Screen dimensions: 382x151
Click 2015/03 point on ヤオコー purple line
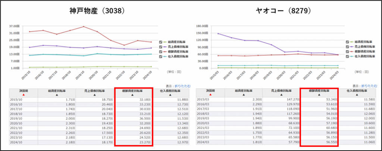pyautogui.click(x=207, y=33)
